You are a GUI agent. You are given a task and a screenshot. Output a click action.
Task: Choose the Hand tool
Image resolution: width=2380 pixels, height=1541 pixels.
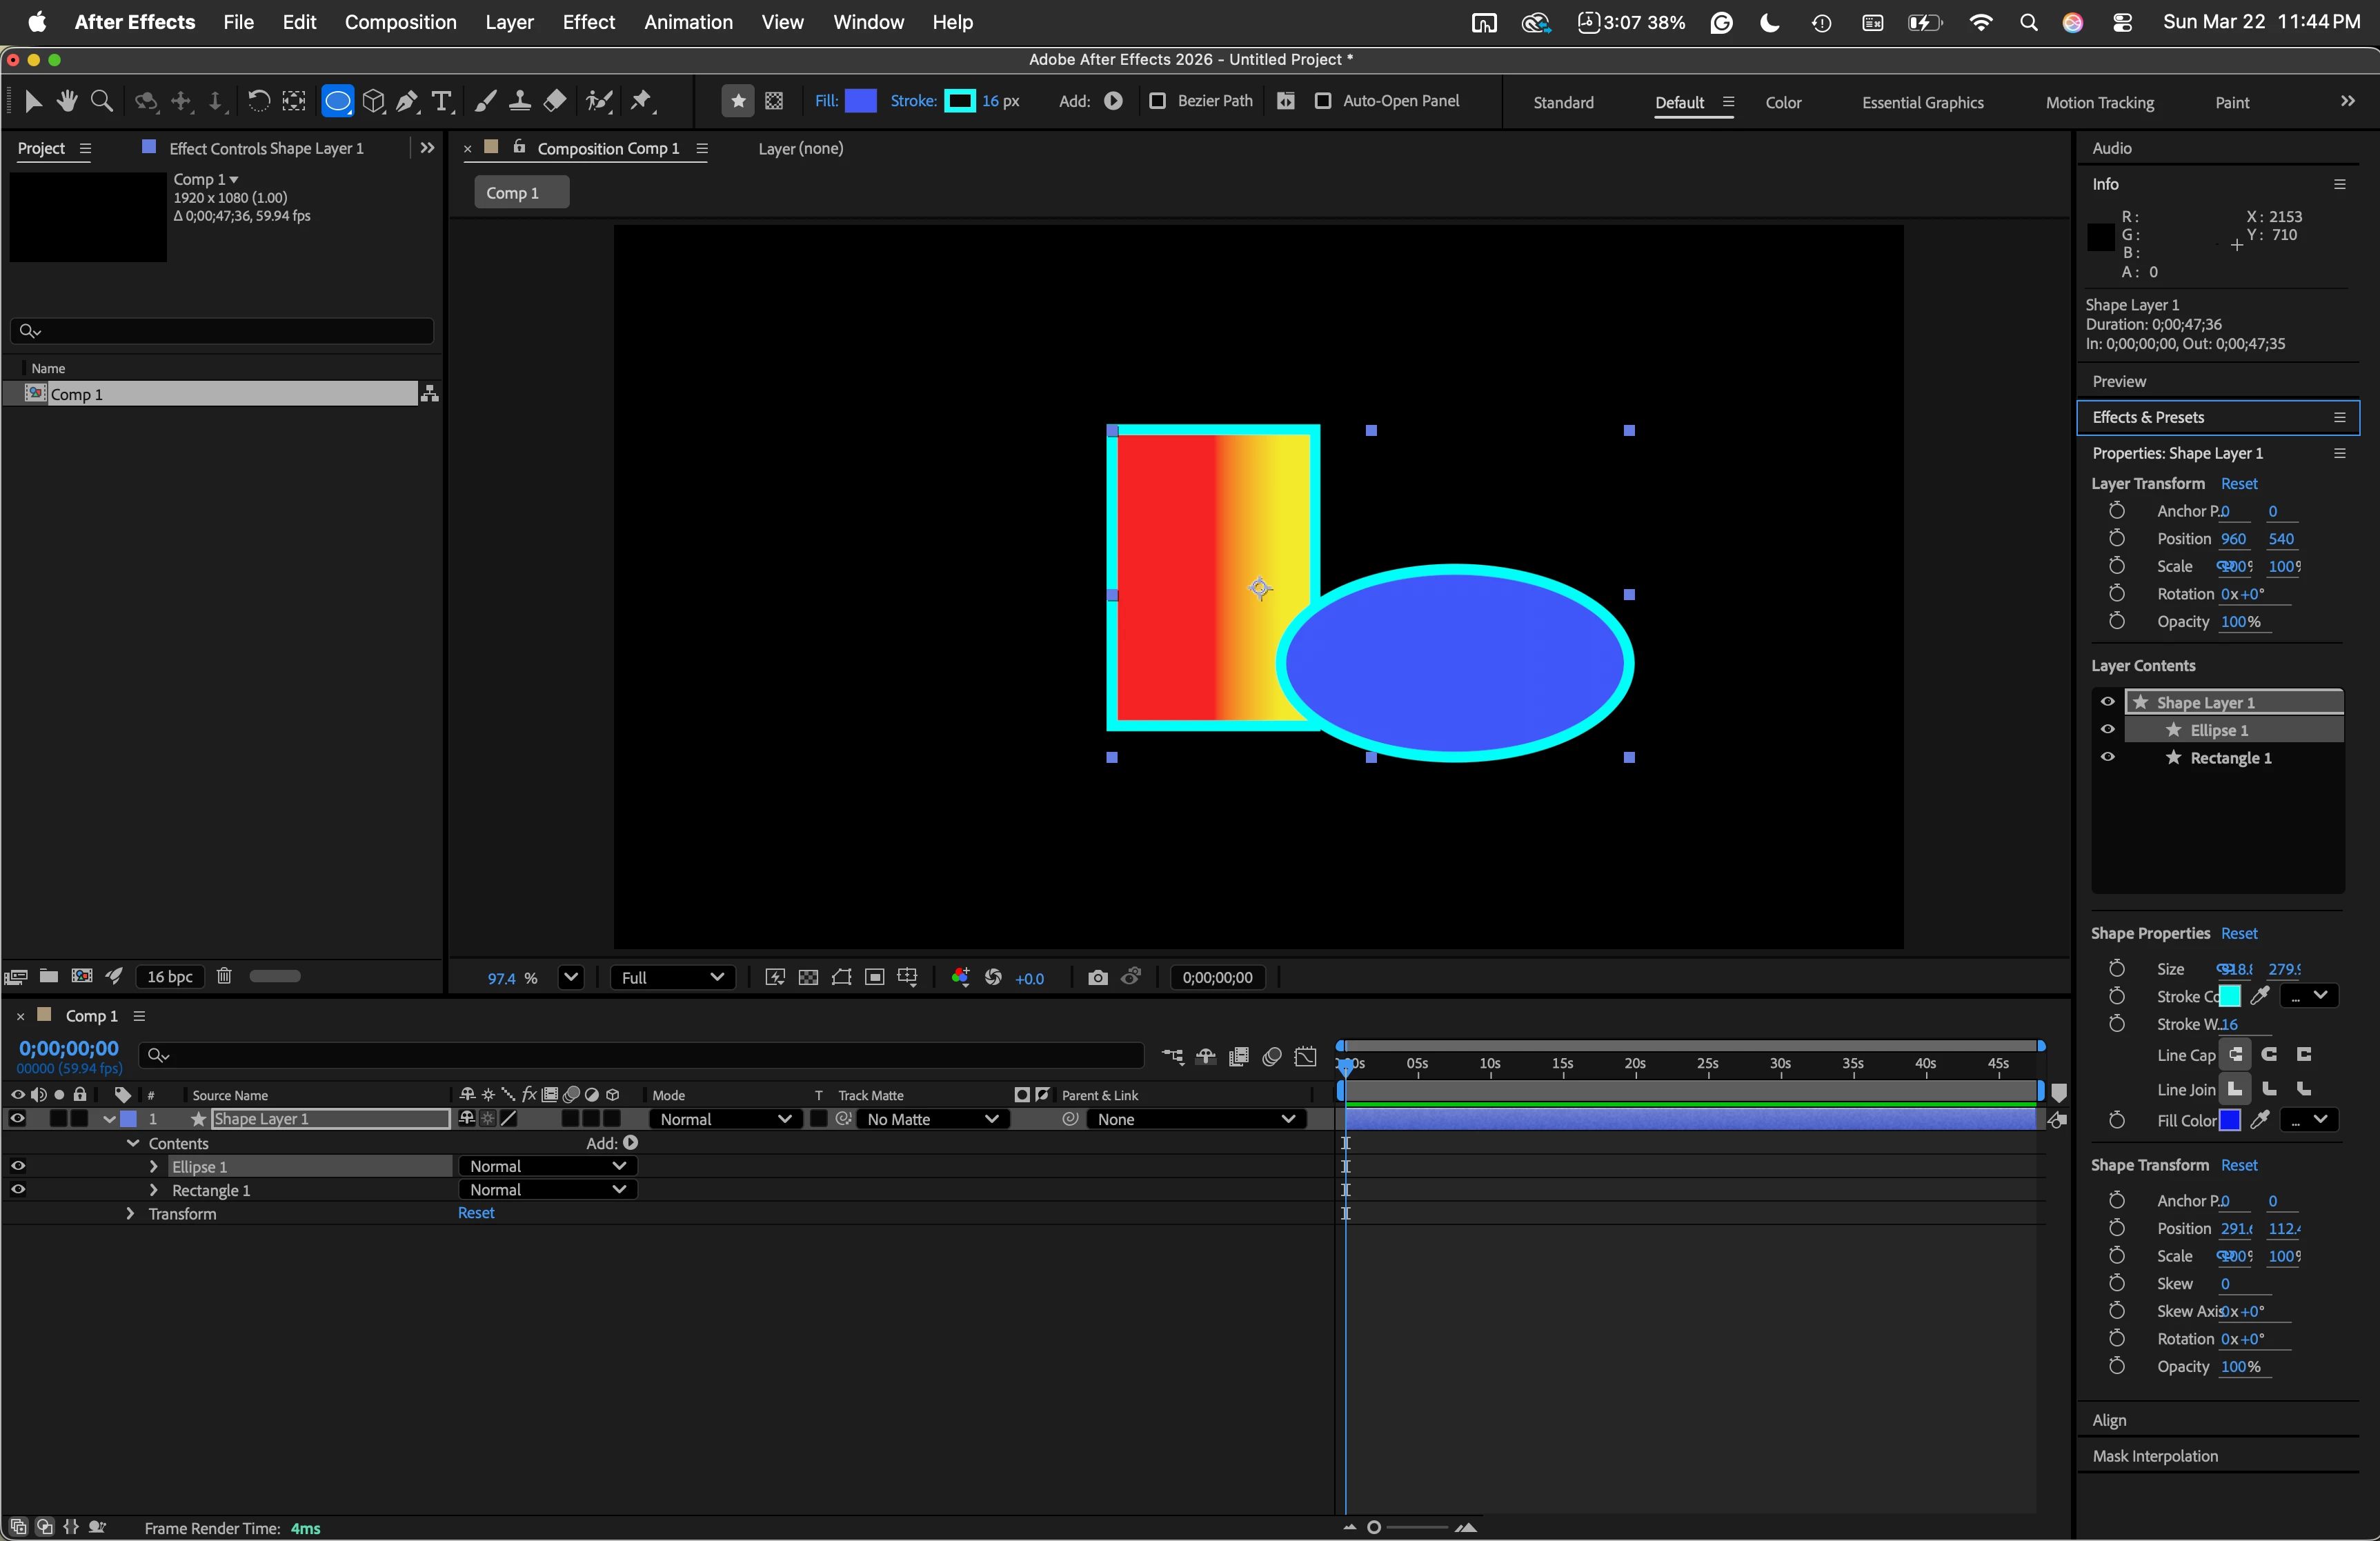(67, 101)
